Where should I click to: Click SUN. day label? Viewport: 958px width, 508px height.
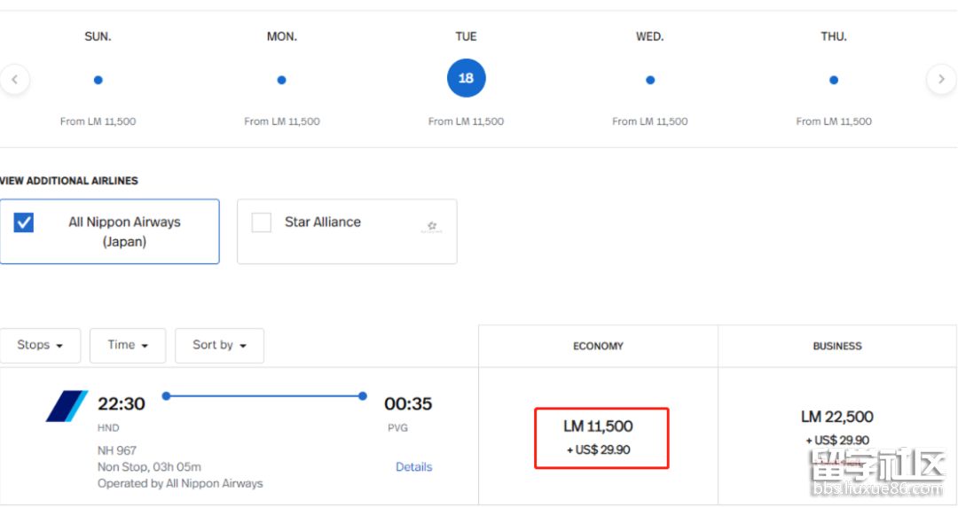pos(98,36)
